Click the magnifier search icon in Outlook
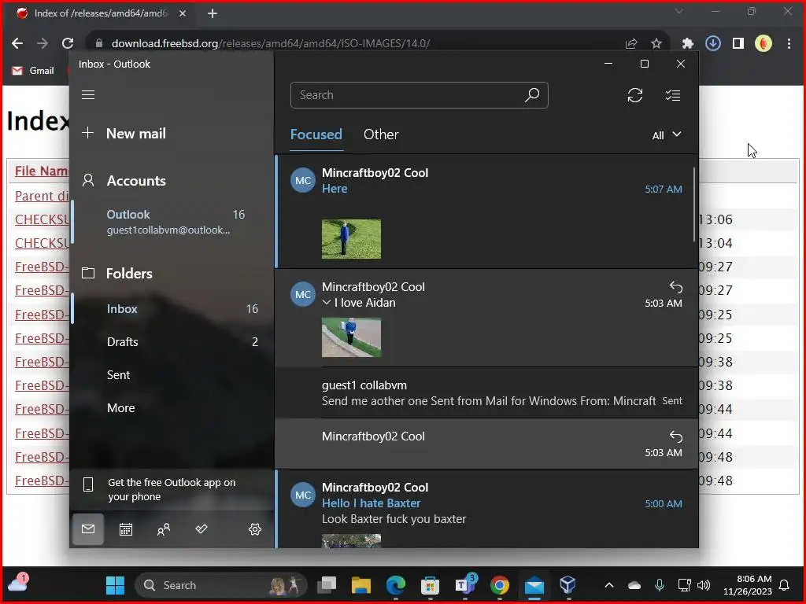Viewport: 806px width, 604px height. 532,95
